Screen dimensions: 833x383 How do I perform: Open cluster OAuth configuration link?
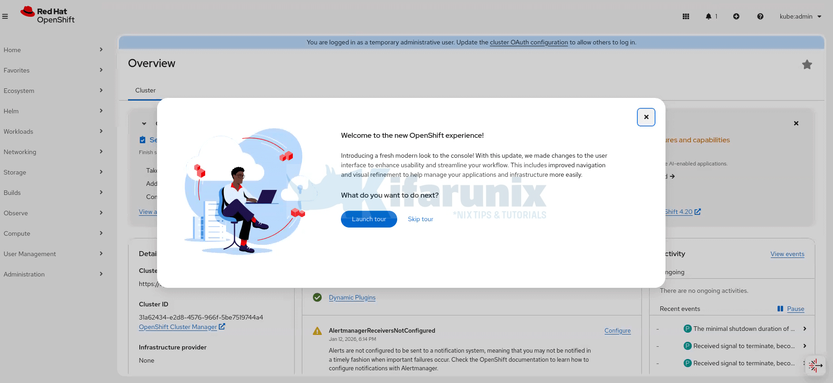pyautogui.click(x=529, y=42)
